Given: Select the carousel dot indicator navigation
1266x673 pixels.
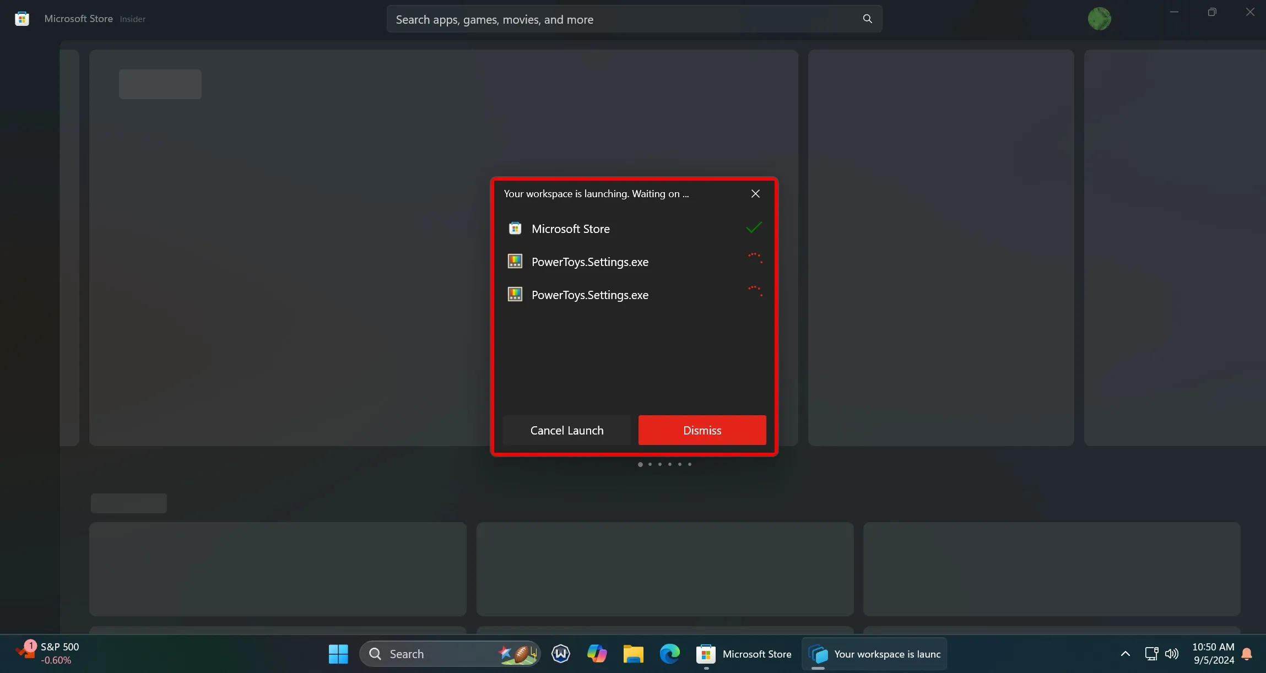Looking at the screenshot, I should pyautogui.click(x=665, y=464).
